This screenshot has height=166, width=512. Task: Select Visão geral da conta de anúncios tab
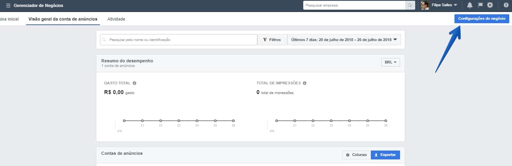[x=63, y=19]
